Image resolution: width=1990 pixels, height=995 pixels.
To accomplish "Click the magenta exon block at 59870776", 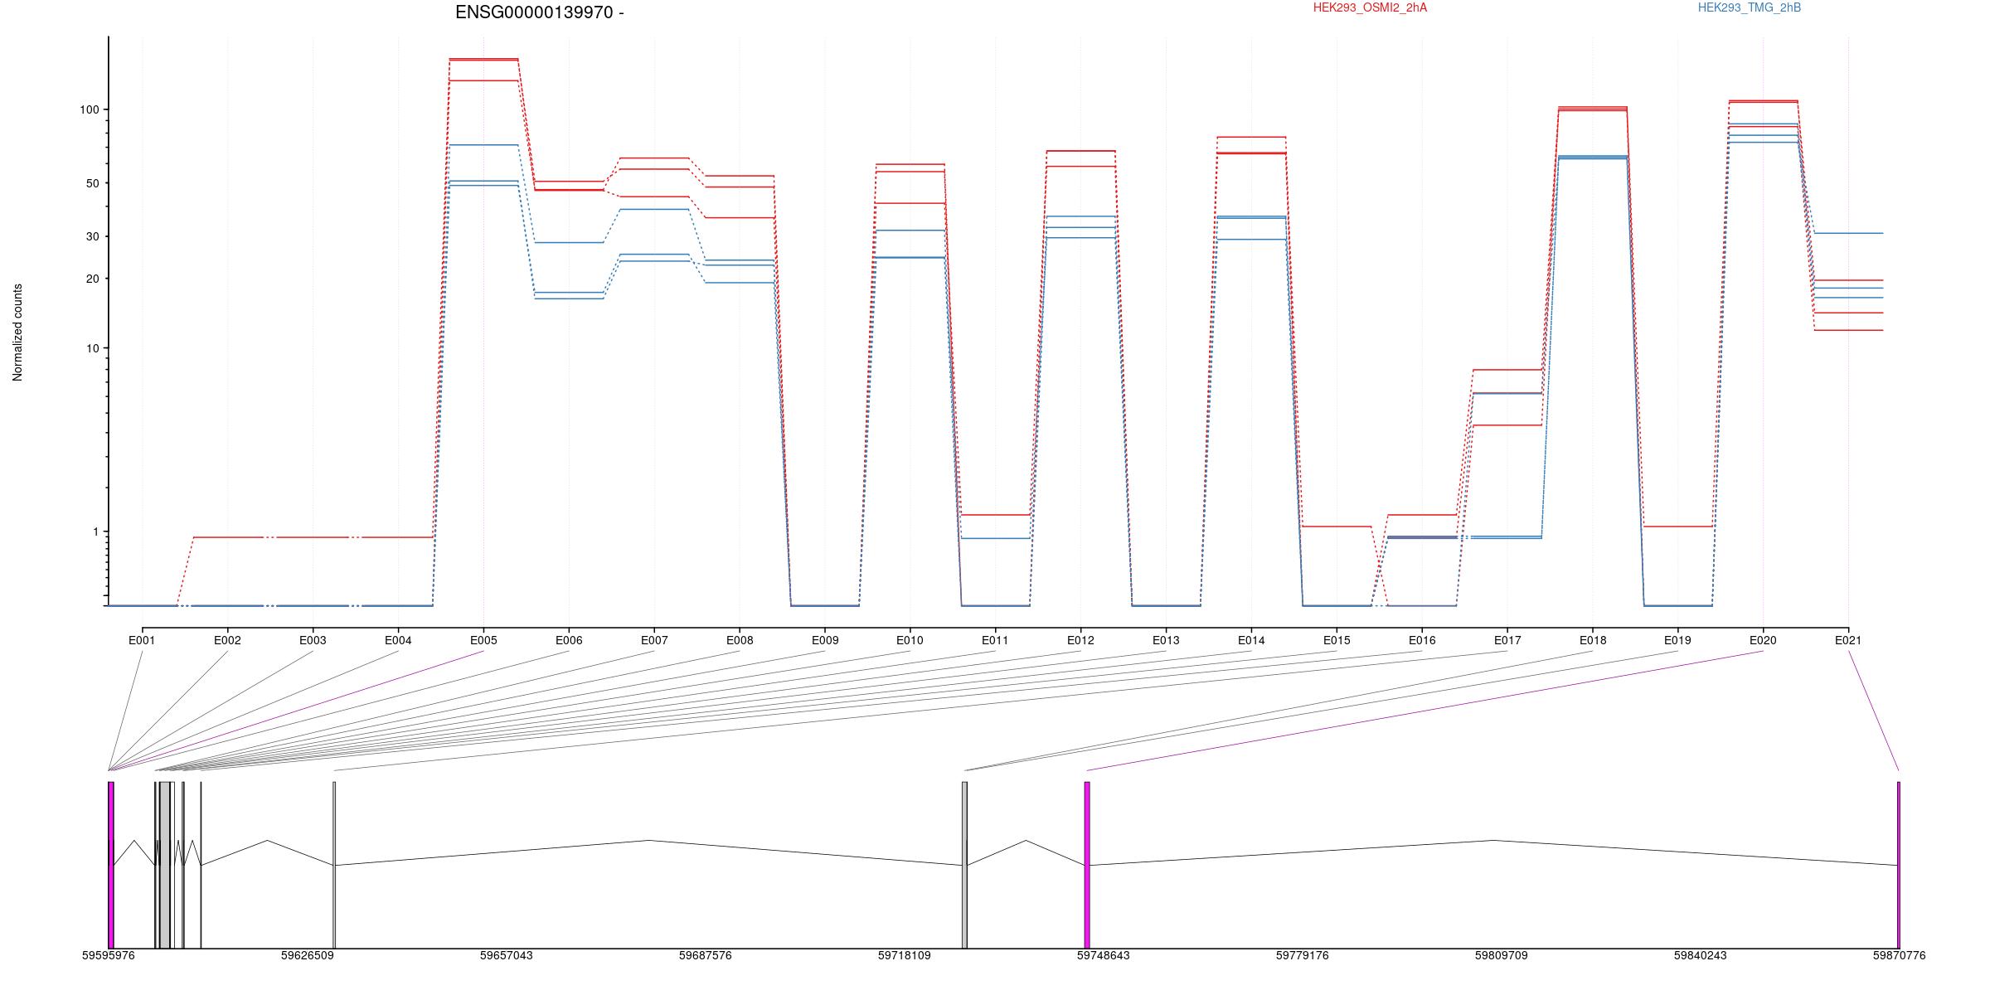I will click(1898, 865).
